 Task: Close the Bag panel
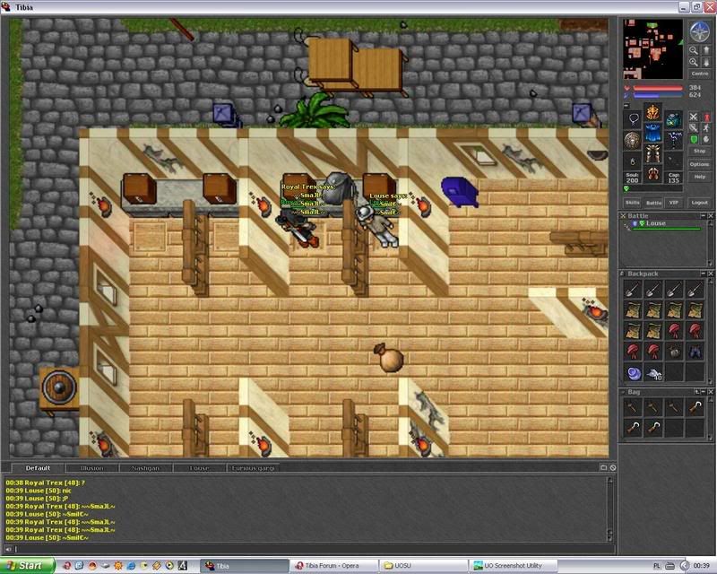[x=711, y=392]
